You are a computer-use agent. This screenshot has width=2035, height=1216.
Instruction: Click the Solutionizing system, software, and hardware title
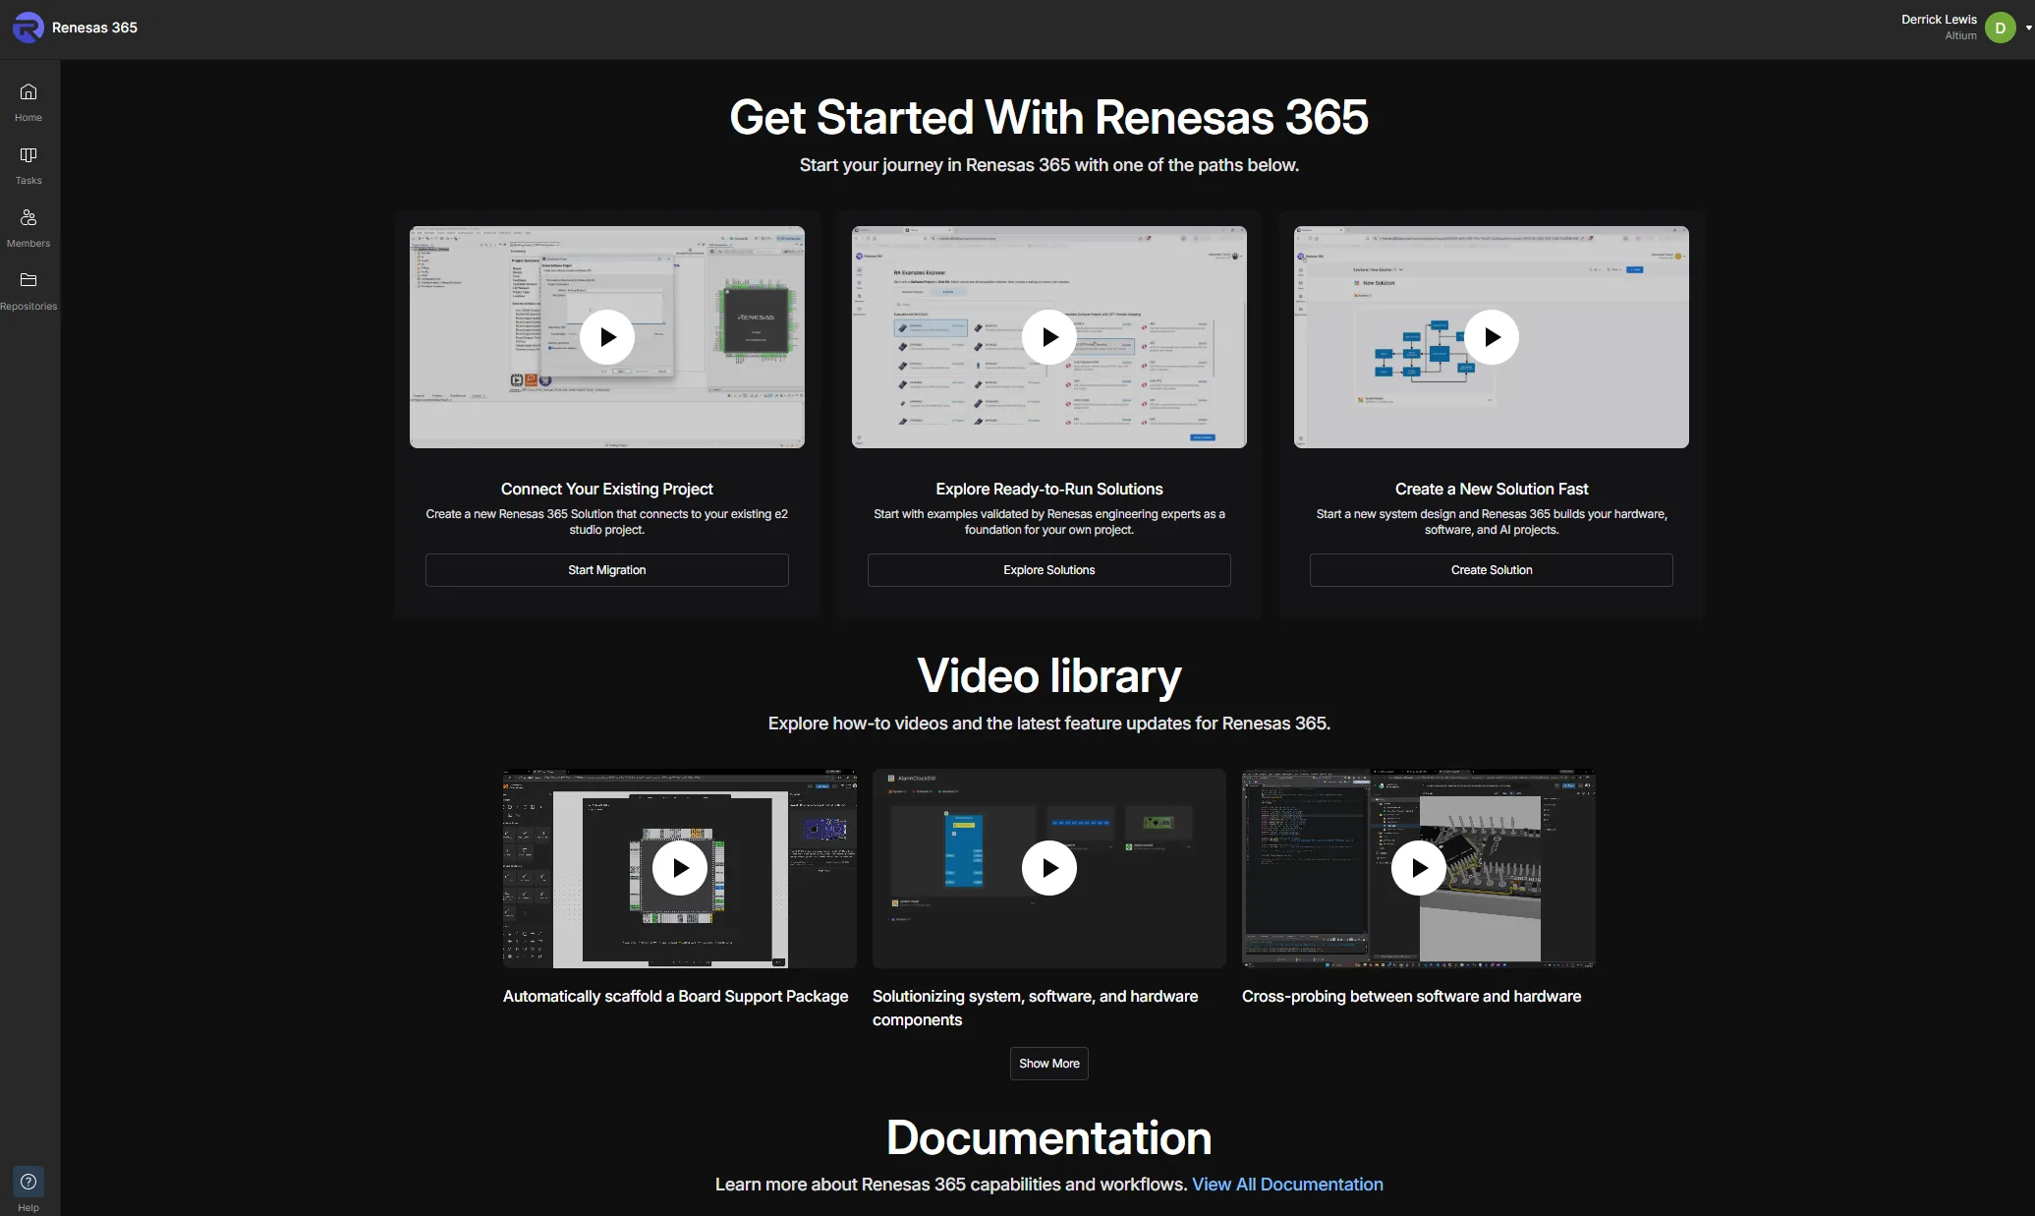tap(1035, 1008)
